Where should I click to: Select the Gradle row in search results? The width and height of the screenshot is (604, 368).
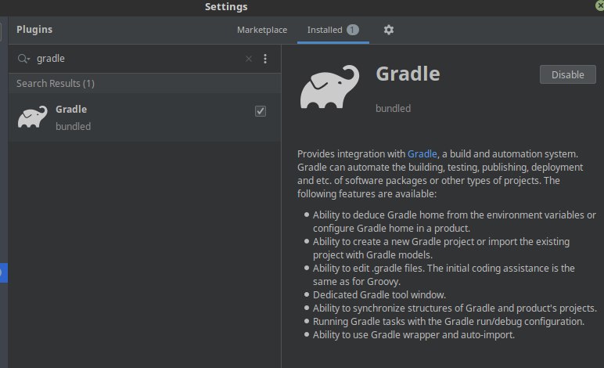pos(145,117)
